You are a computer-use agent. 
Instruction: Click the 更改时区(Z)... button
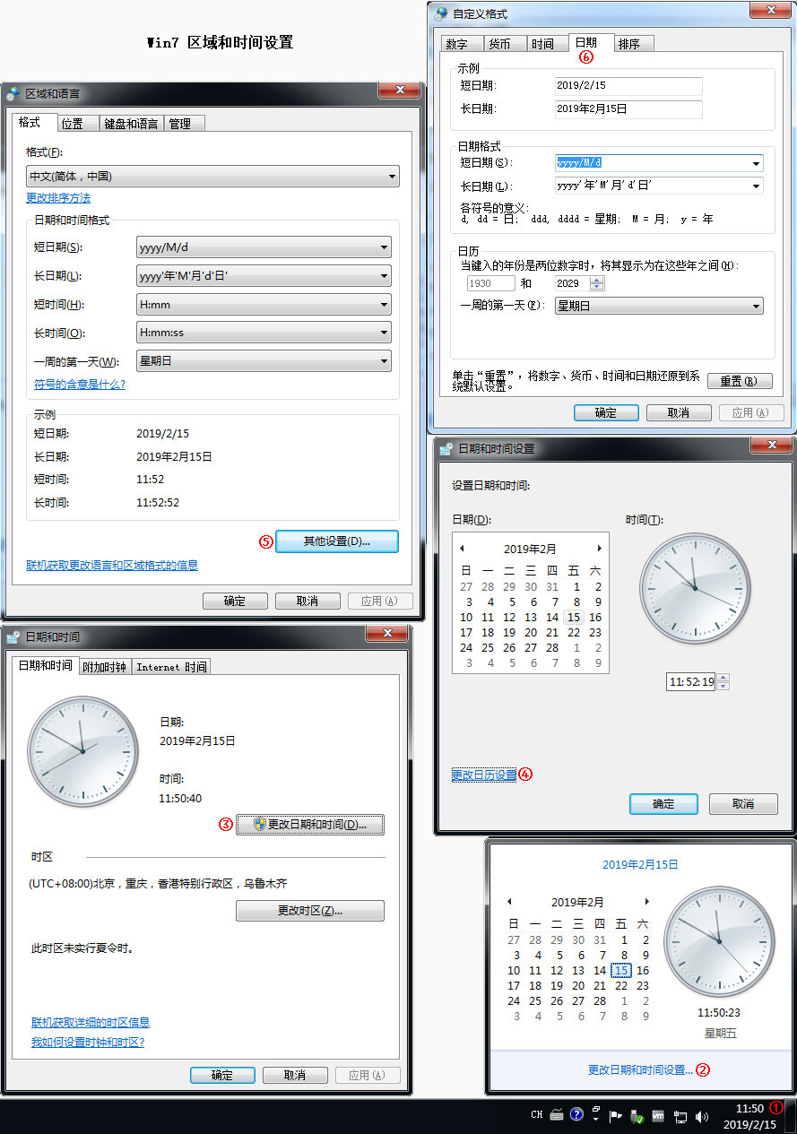pyautogui.click(x=310, y=911)
